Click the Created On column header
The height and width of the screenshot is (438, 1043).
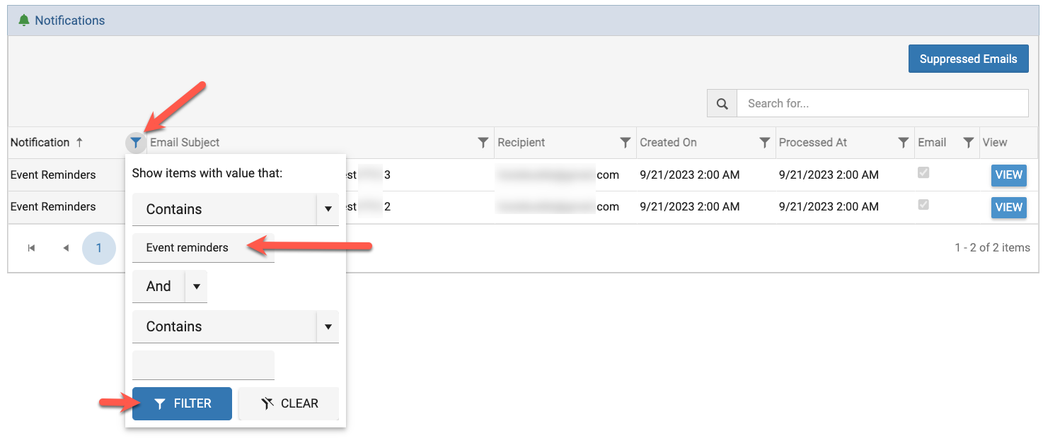pos(668,143)
